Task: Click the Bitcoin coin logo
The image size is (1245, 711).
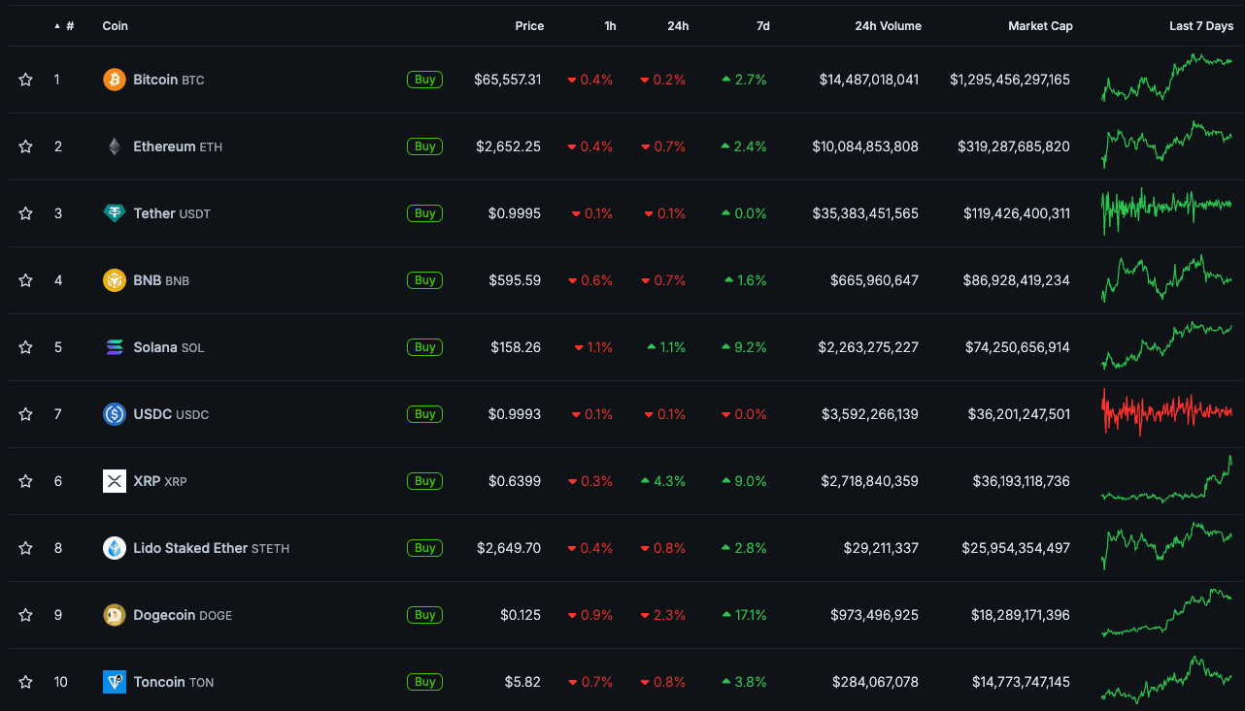Action: pyautogui.click(x=115, y=80)
